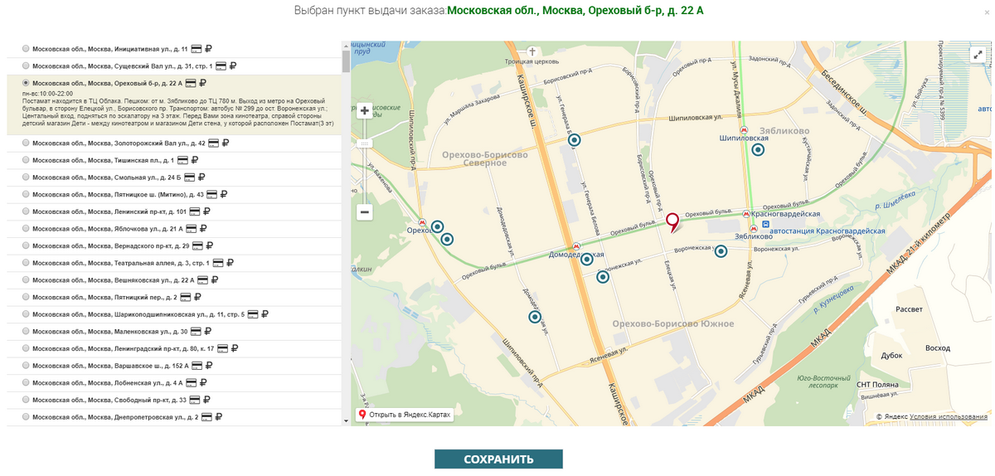Click the Шипиловская metro station icon
This screenshot has width=995, height=476.
click(745, 131)
